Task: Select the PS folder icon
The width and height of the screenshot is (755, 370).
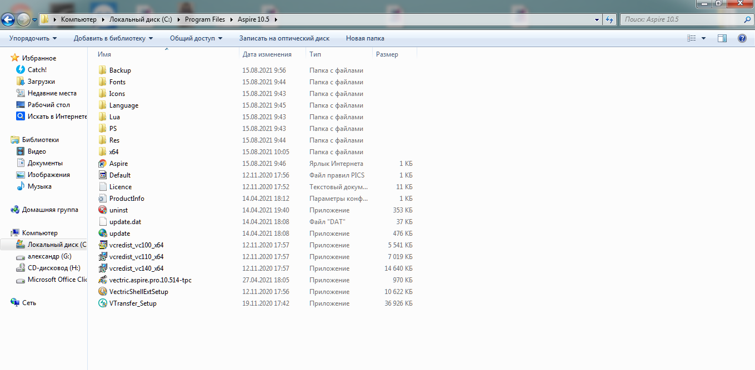Action: point(102,129)
